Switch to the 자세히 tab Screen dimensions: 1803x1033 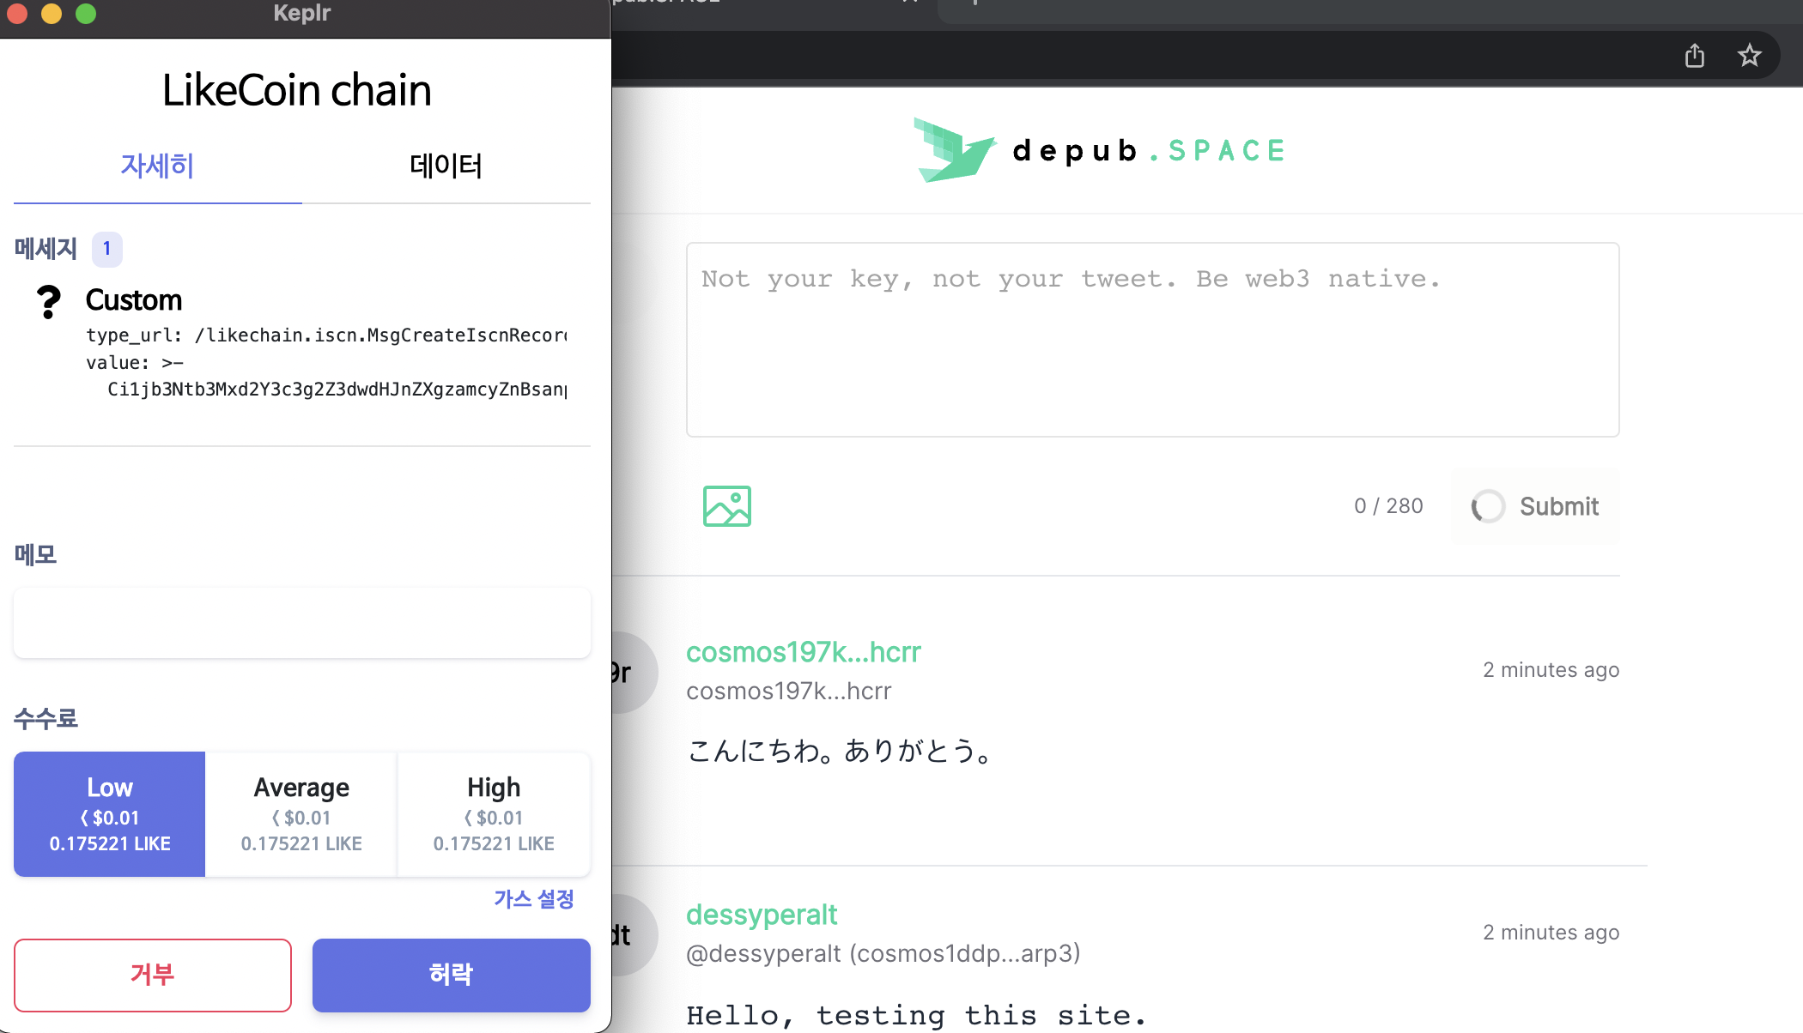click(x=157, y=166)
